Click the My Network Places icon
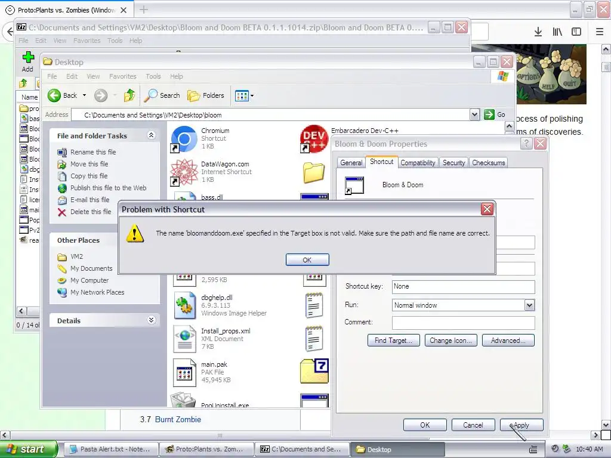The image size is (611, 458). coord(62,292)
